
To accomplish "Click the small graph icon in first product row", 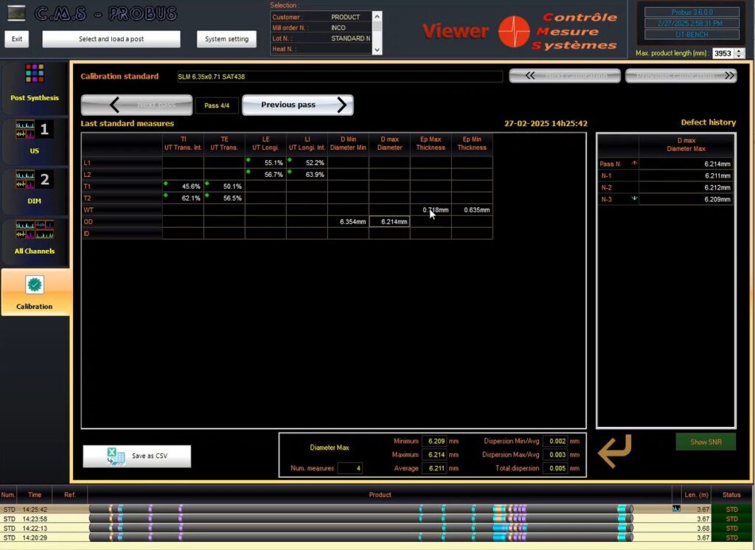I will pyautogui.click(x=675, y=509).
